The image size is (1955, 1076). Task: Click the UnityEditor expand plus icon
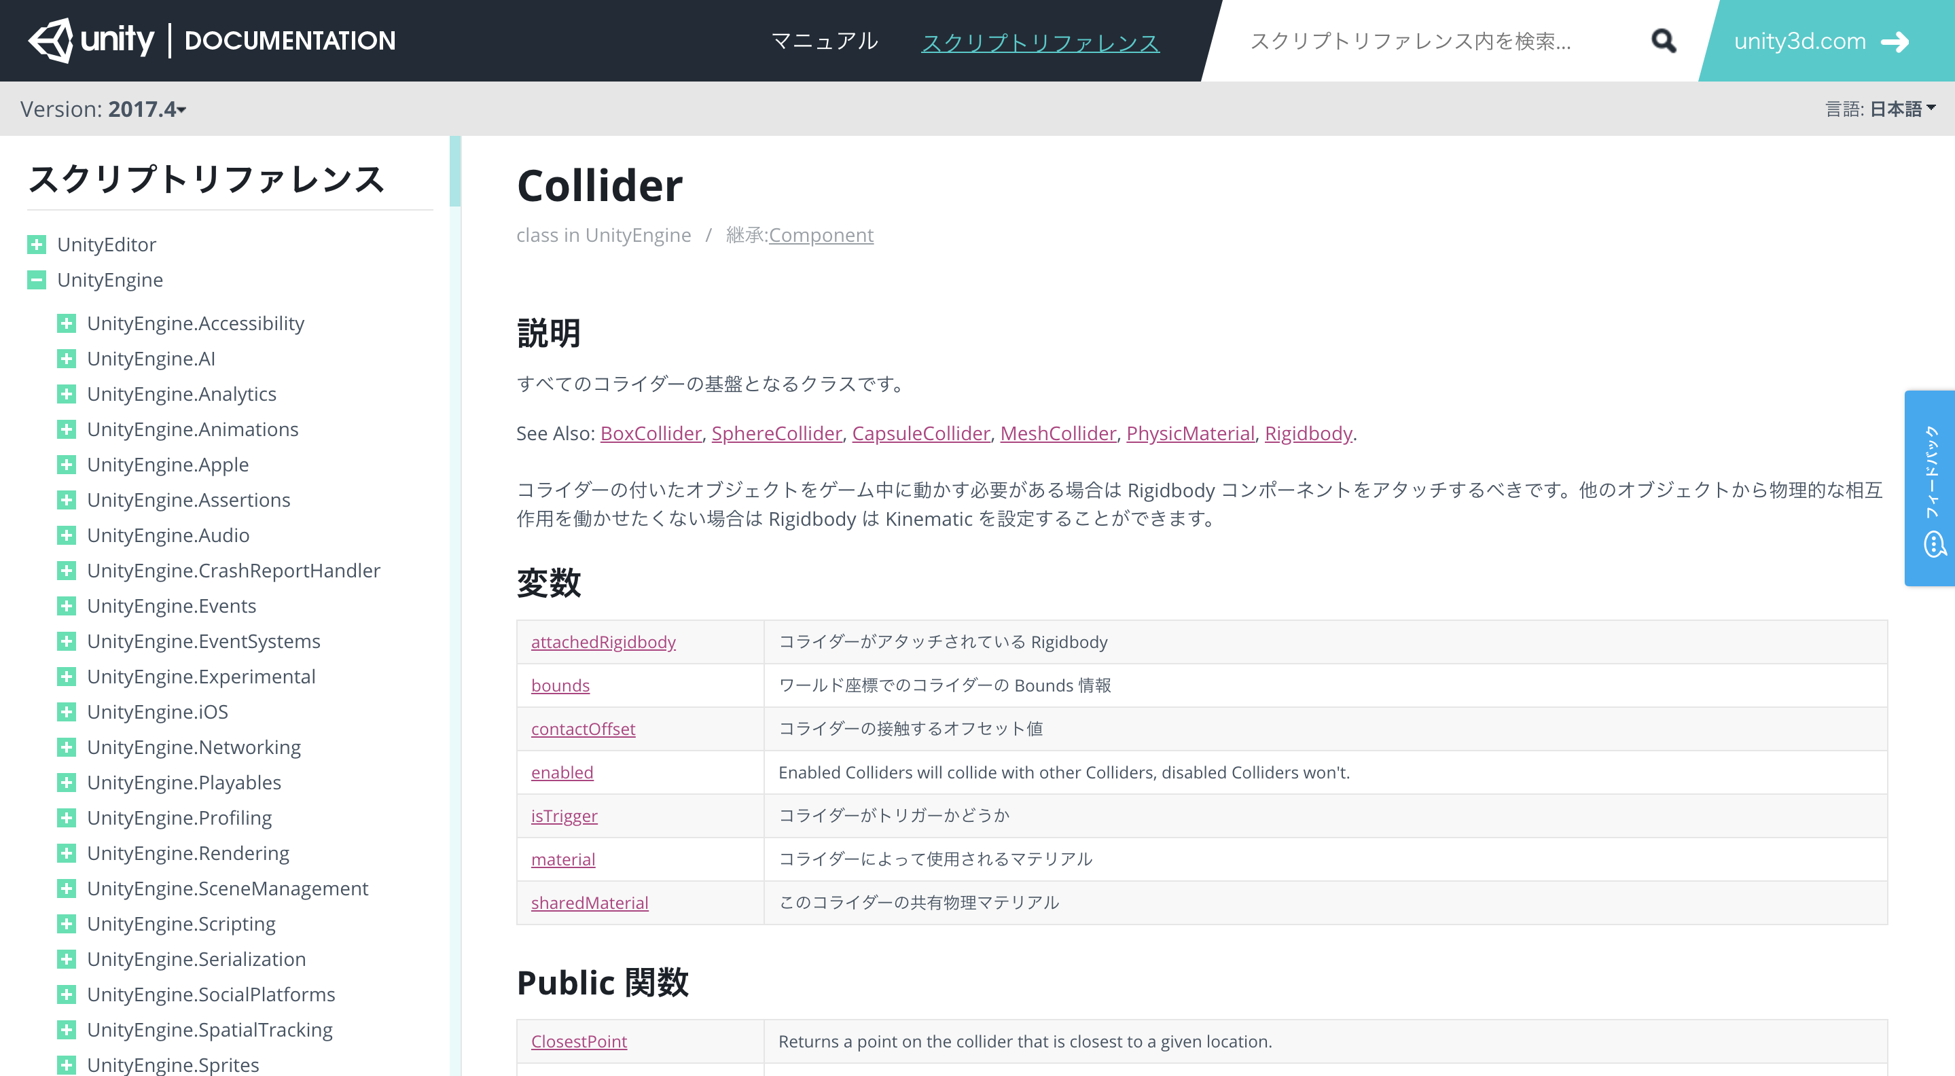point(36,244)
